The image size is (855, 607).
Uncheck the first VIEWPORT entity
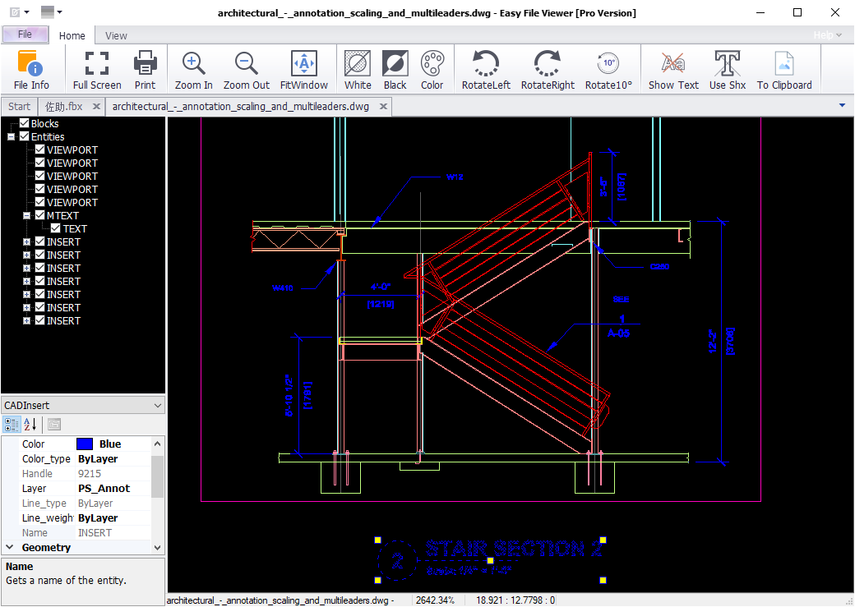(39, 149)
